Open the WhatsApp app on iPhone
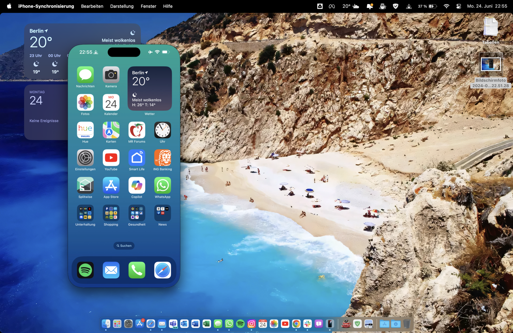513x333 pixels. [x=162, y=186]
